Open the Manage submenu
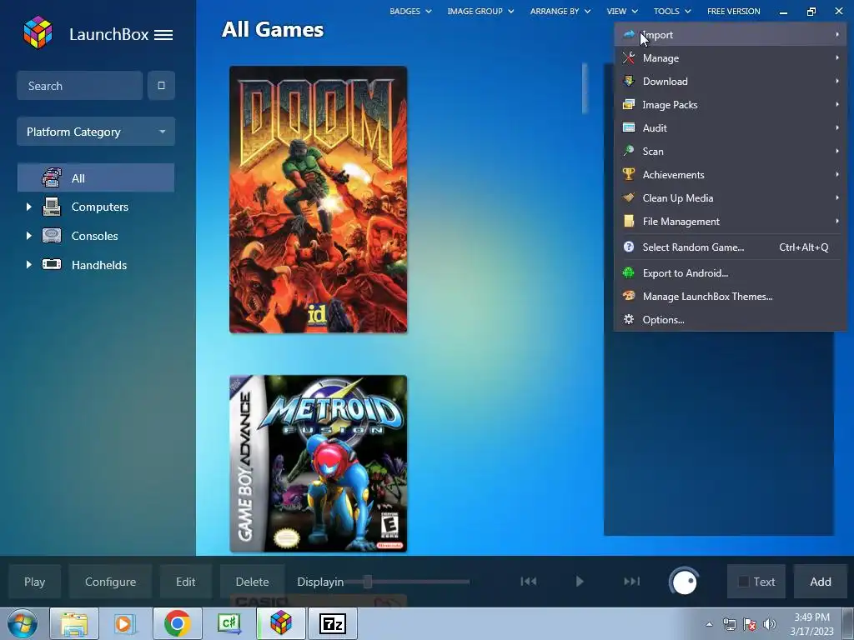 point(731,57)
